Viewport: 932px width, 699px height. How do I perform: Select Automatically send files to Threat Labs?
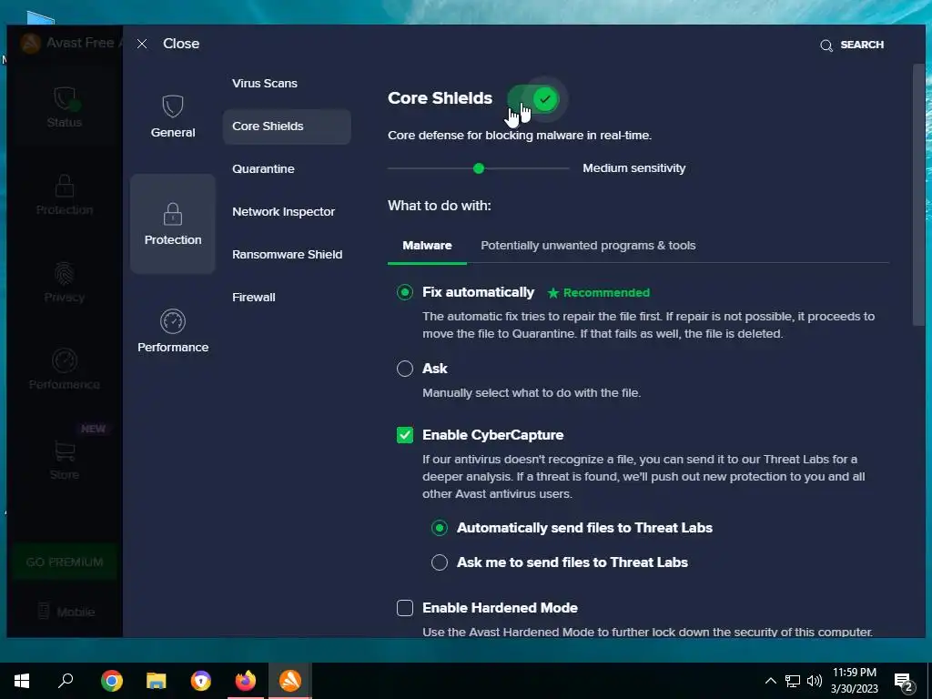(x=440, y=528)
